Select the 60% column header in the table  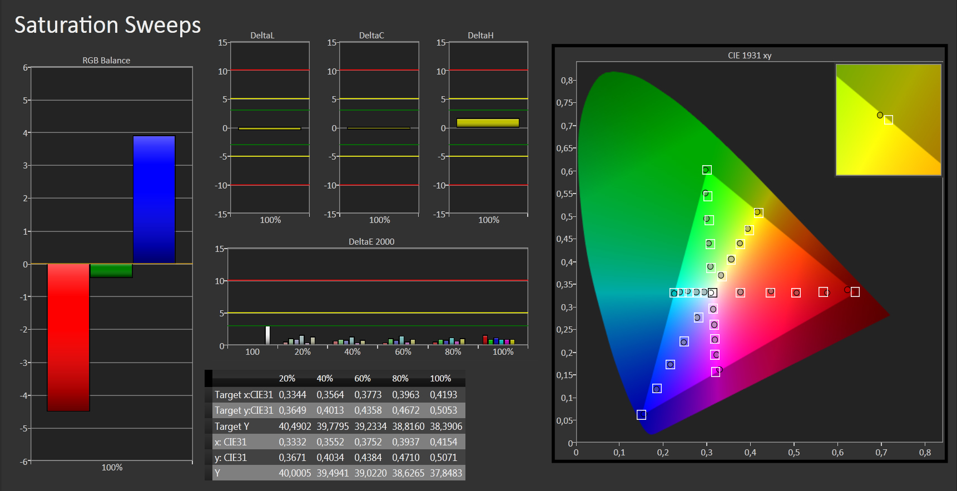[363, 379]
